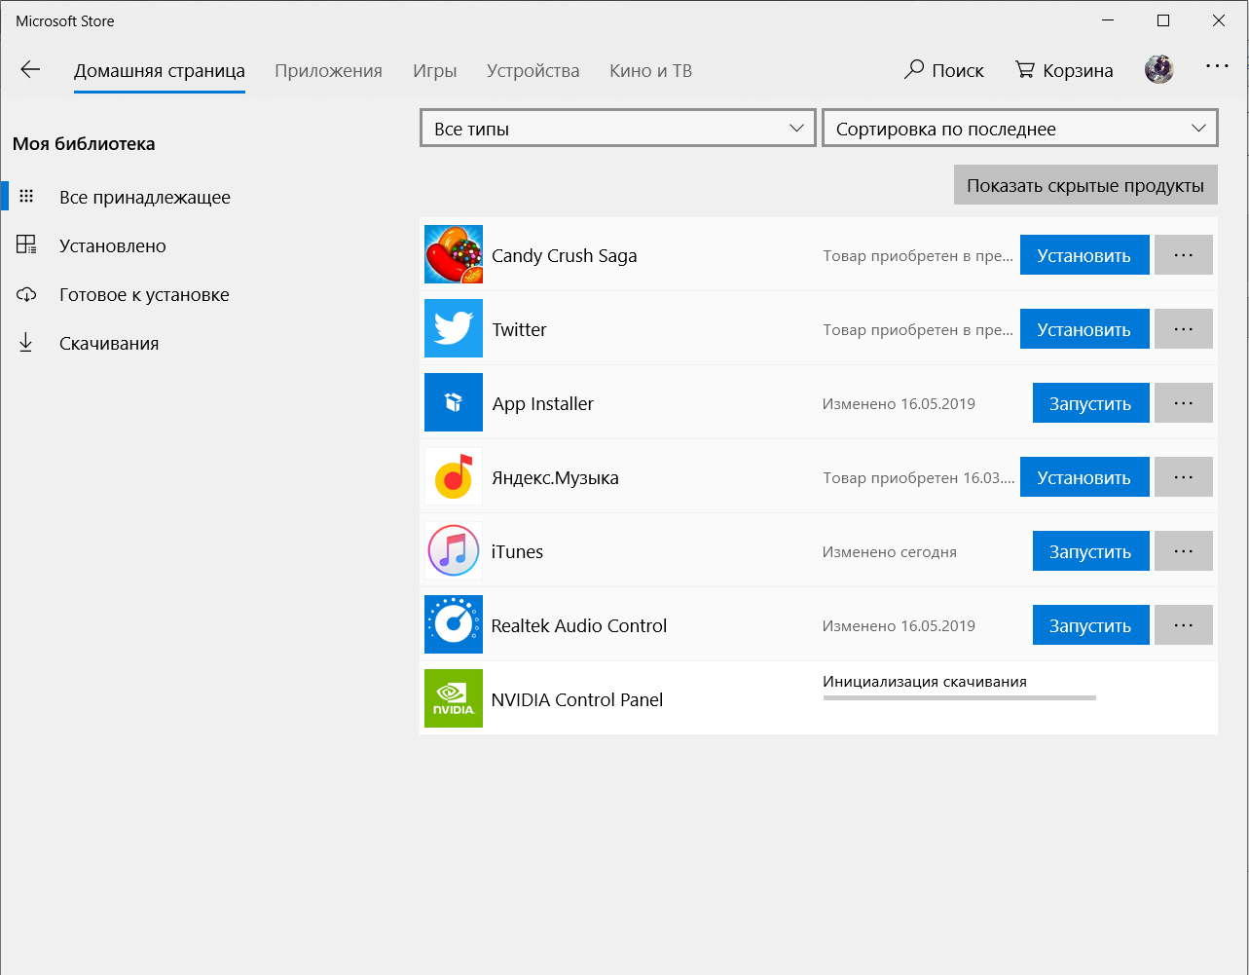The image size is (1249, 975).
Task: Install Candy Crush Saga via Установить
Action: pyautogui.click(x=1084, y=255)
